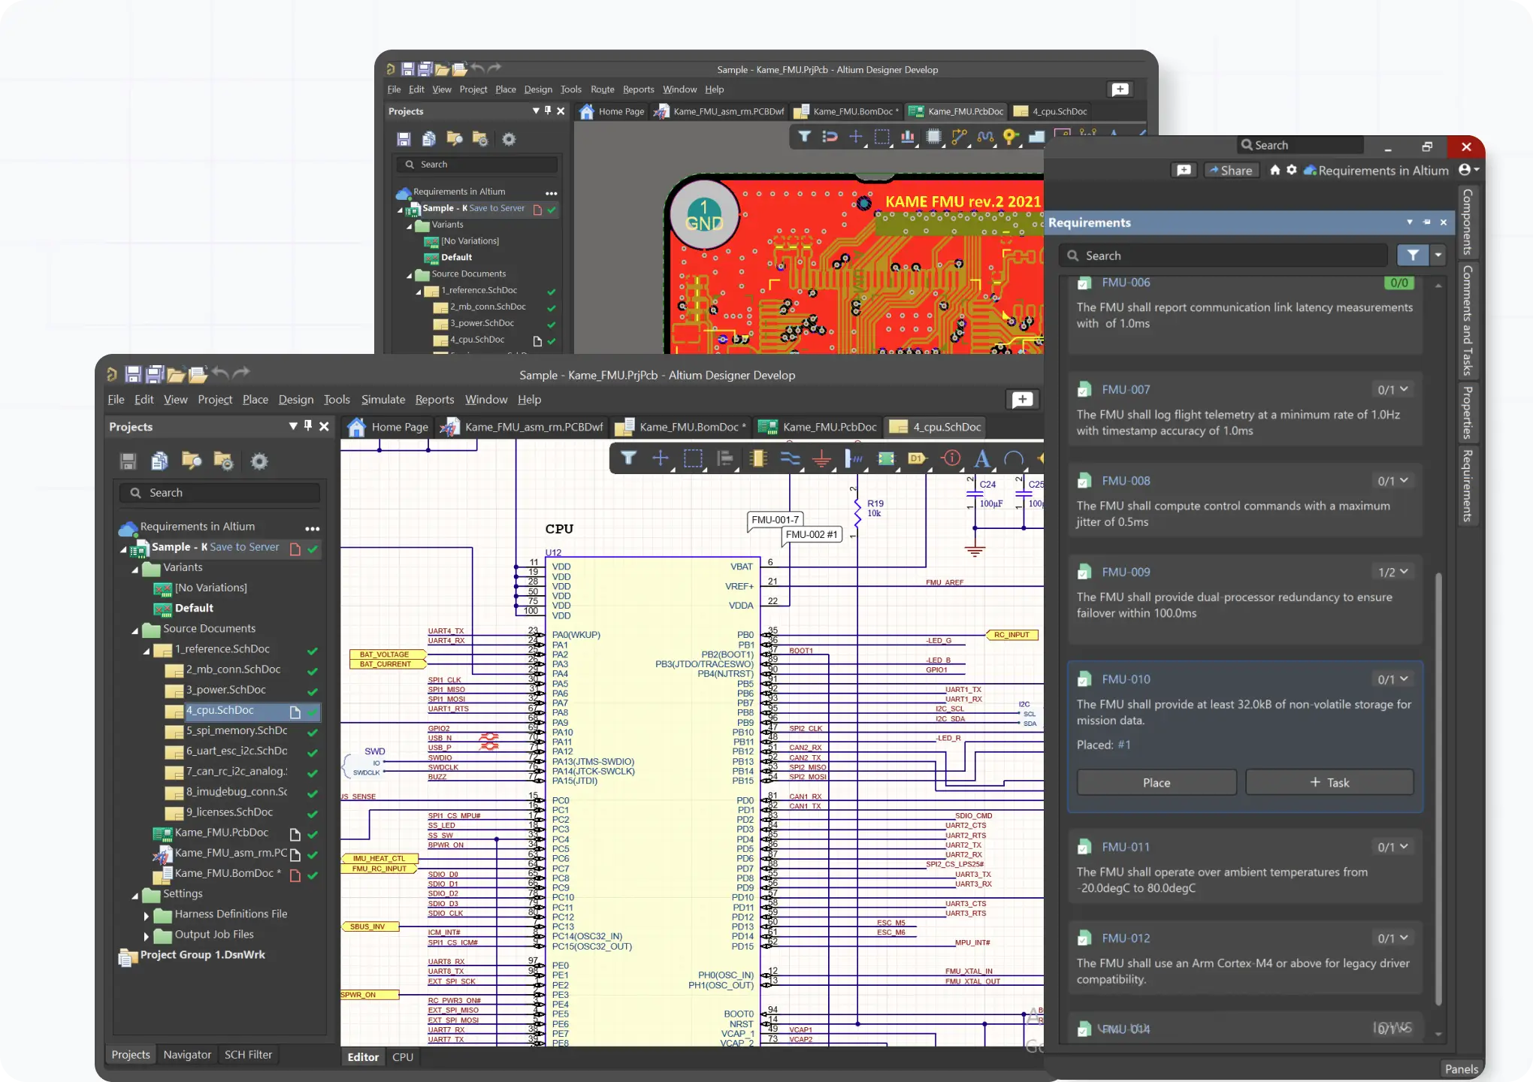
Task: Click the home icon in Requirements window
Action: click(x=1274, y=170)
